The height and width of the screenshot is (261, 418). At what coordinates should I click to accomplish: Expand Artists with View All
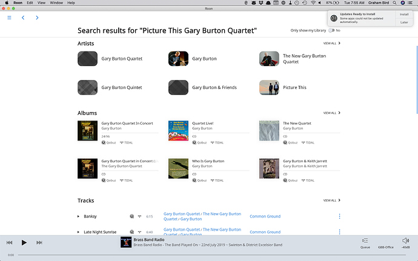pyautogui.click(x=331, y=43)
